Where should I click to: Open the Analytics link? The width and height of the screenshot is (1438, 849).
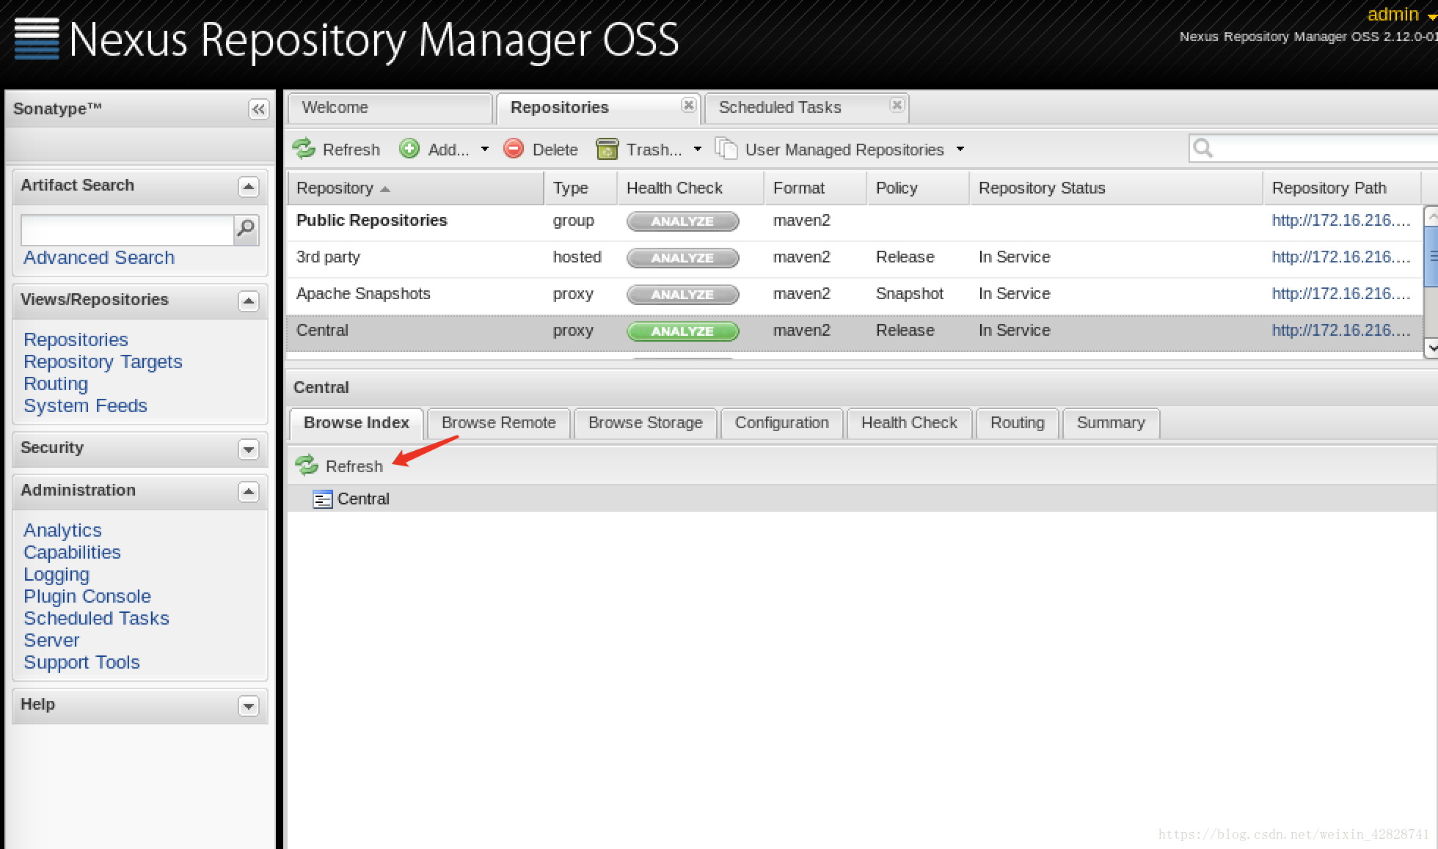(x=62, y=530)
